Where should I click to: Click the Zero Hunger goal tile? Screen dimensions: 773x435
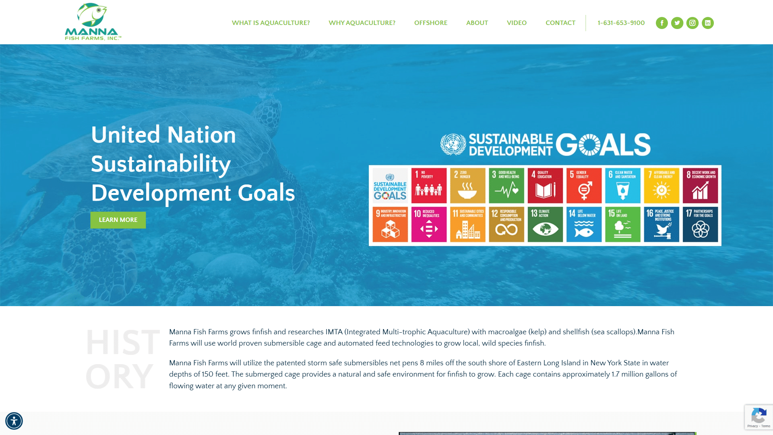(x=467, y=186)
